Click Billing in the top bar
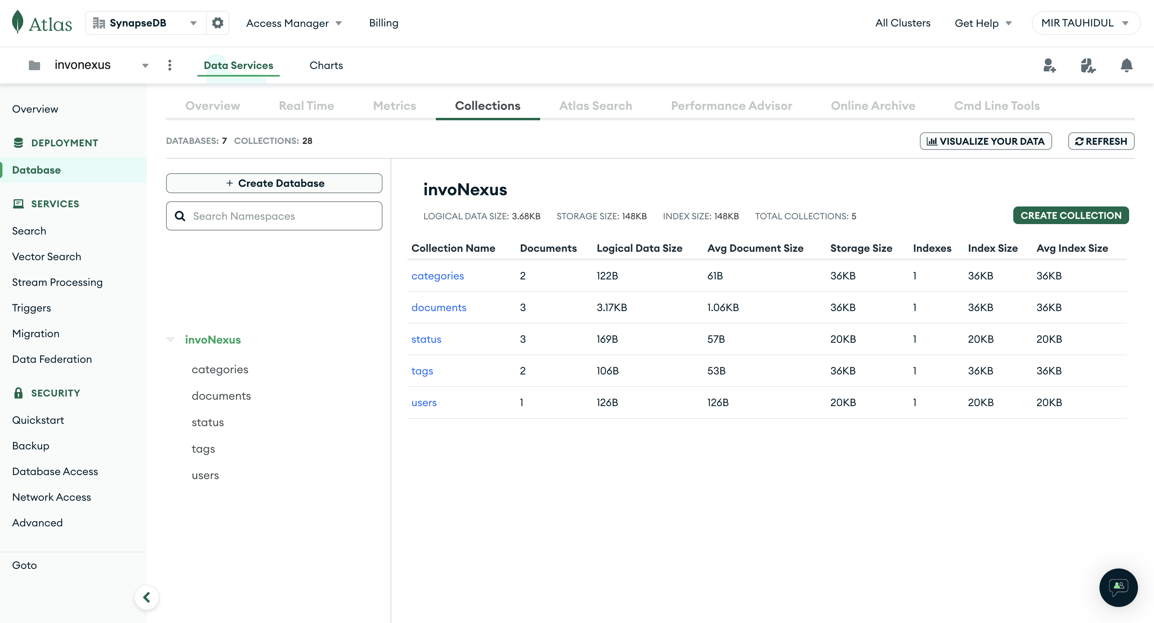1154x623 pixels. [x=383, y=23]
